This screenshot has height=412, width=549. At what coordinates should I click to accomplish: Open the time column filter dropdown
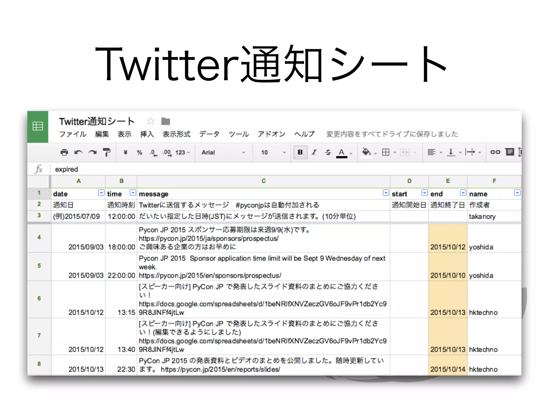[133, 193]
